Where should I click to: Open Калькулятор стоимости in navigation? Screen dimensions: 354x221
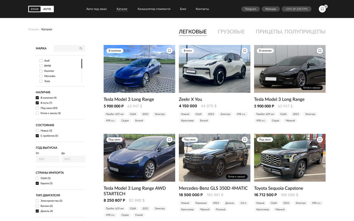pyautogui.click(x=154, y=9)
